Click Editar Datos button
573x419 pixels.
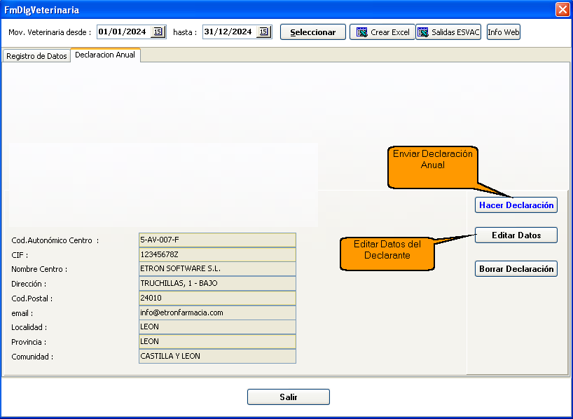click(x=516, y=235)
